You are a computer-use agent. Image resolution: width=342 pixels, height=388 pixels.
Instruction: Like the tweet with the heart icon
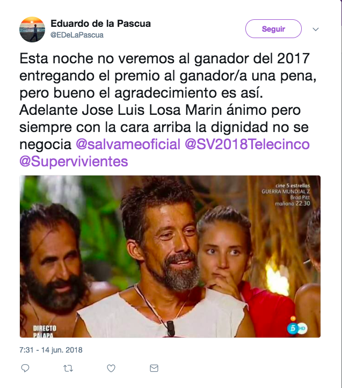(x=111, y=369)
